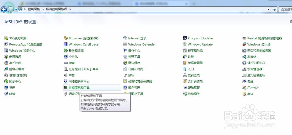The width and height of the screenshot is (292, 135).
Task: Open 性能信息和工具 link
Action: click(79, 88)
